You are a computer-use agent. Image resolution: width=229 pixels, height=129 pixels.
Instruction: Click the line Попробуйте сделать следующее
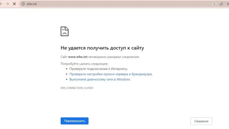pyautogui.click(x=84, y=64)
